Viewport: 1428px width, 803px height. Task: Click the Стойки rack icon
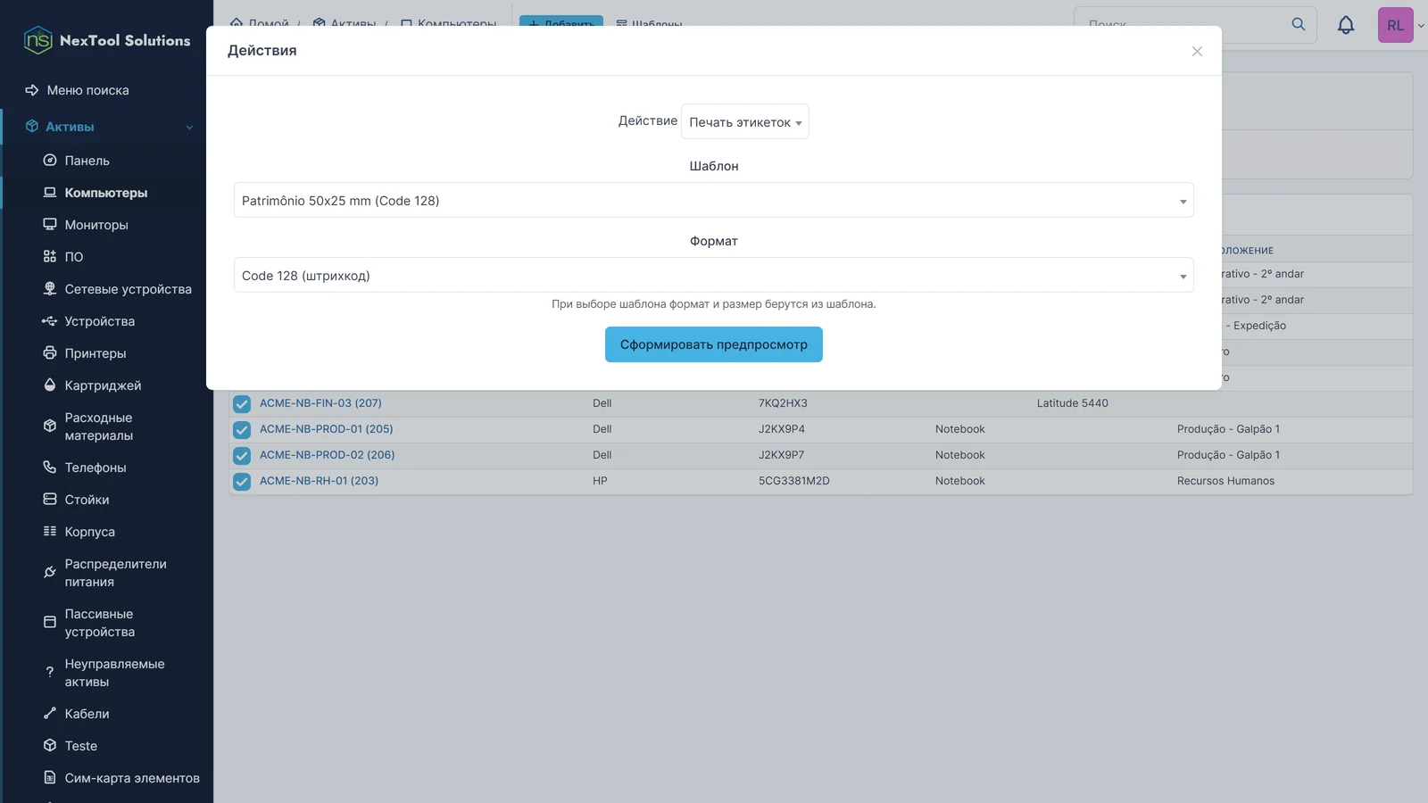[x=50, y=500]
